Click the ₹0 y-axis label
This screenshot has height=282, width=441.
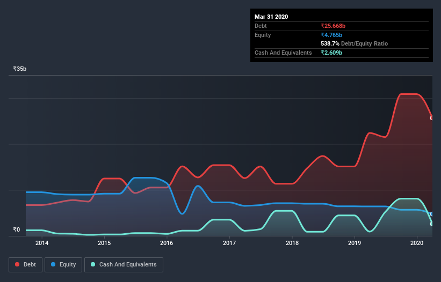pos(17,229)
